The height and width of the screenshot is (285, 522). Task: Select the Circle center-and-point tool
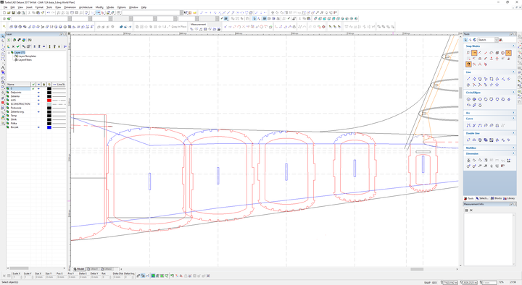tap(468, 99)
